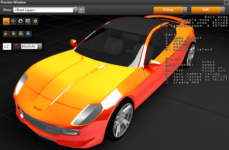Screen dimensions: 229x150
Task: Select the arrow pointer selection tool
Action: point(6,21)
